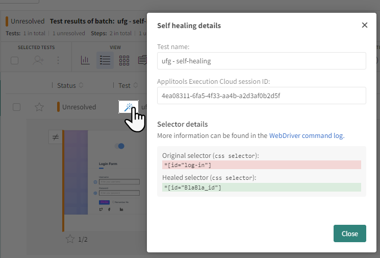Switch to the list view icon

(105, 60)
